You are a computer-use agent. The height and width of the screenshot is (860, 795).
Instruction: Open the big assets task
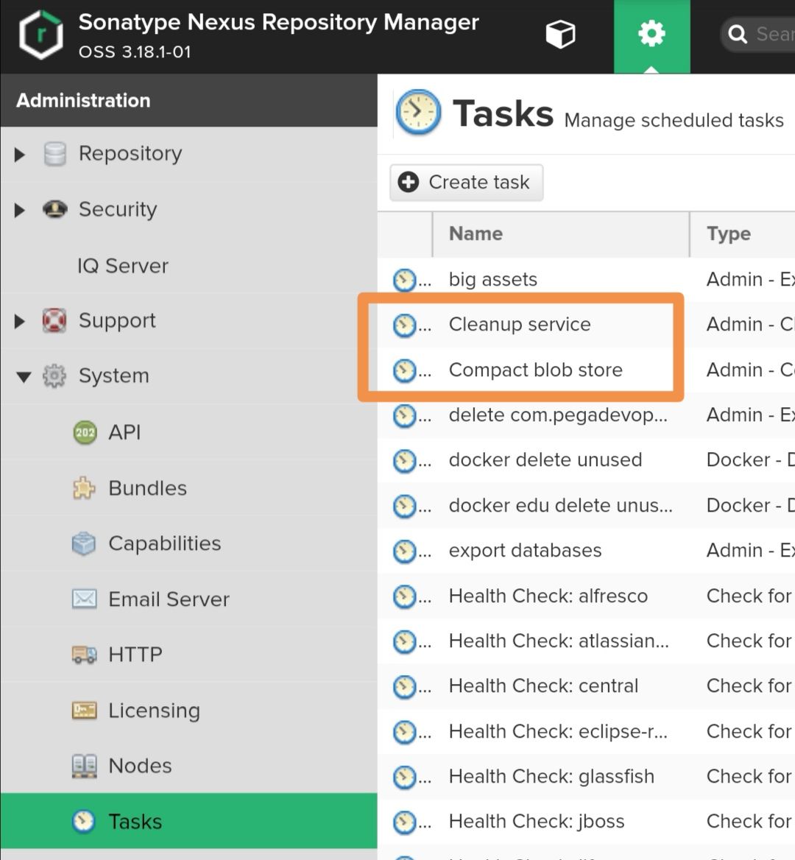coord(493,280)
